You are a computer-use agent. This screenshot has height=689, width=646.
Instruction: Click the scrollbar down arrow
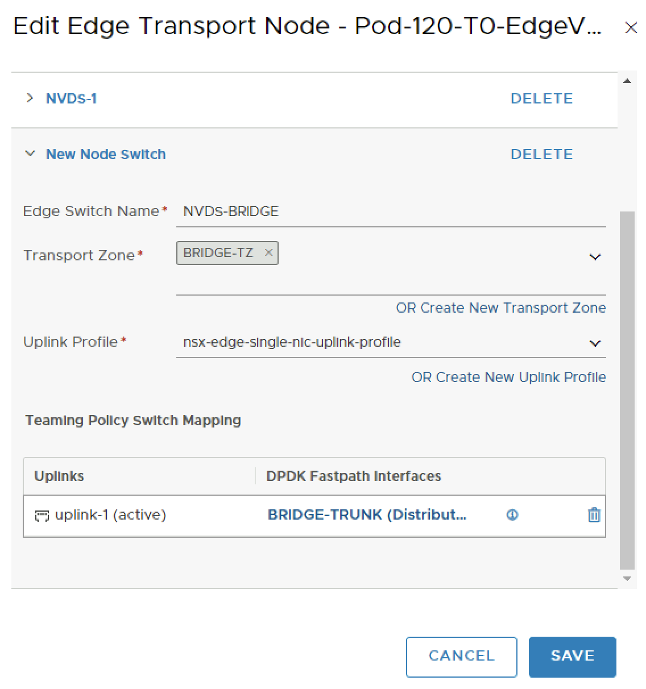click(627, 579)
